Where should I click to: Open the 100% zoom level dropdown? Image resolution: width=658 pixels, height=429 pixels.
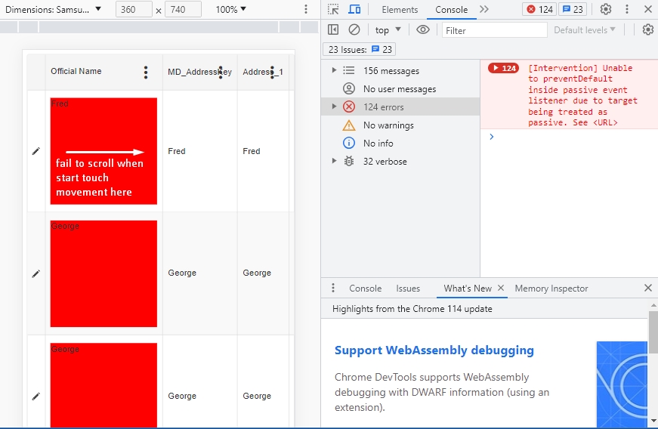click(230, 10)
